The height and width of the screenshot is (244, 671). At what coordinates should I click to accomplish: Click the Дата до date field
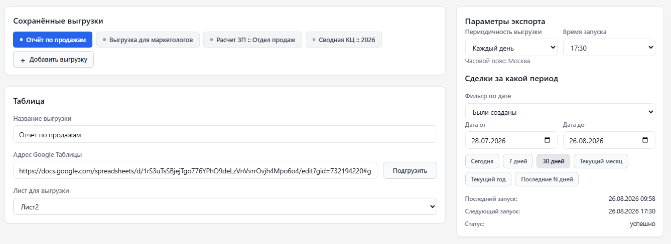click(609, 140)
